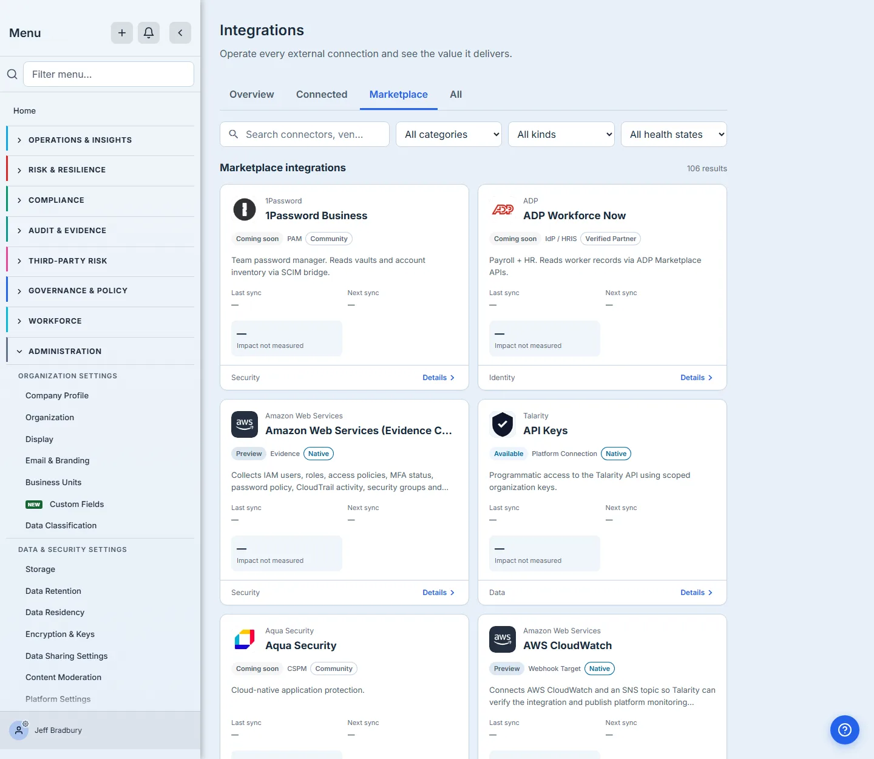Open Data Residency settings
This screenshot has height=759, width=874.
(x=55, y=613)
